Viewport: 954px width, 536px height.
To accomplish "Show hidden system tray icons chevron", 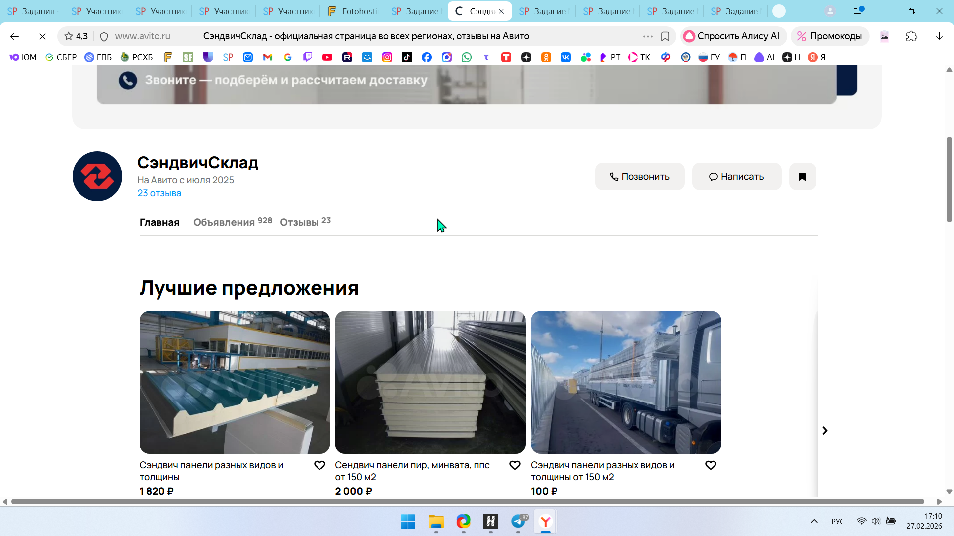I will tap(814, 521).
